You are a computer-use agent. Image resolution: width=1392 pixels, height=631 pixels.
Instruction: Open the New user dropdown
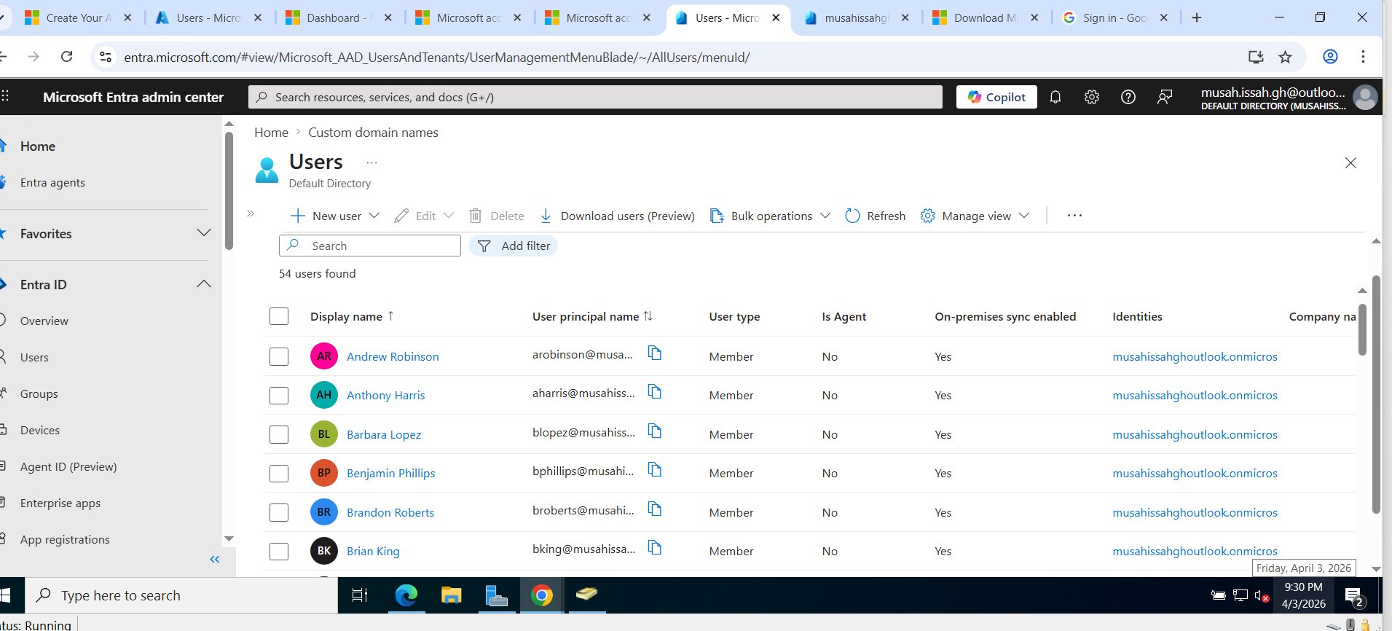click(335, 216)
